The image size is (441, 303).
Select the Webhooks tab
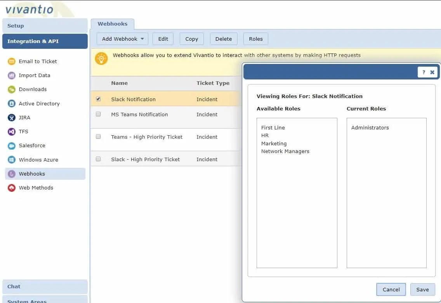coord(113,24)
